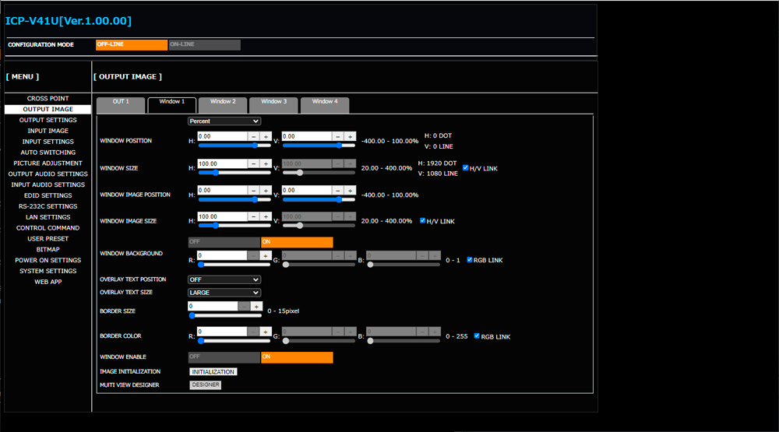Decrease Window Image Position H value

coord(254,191)
